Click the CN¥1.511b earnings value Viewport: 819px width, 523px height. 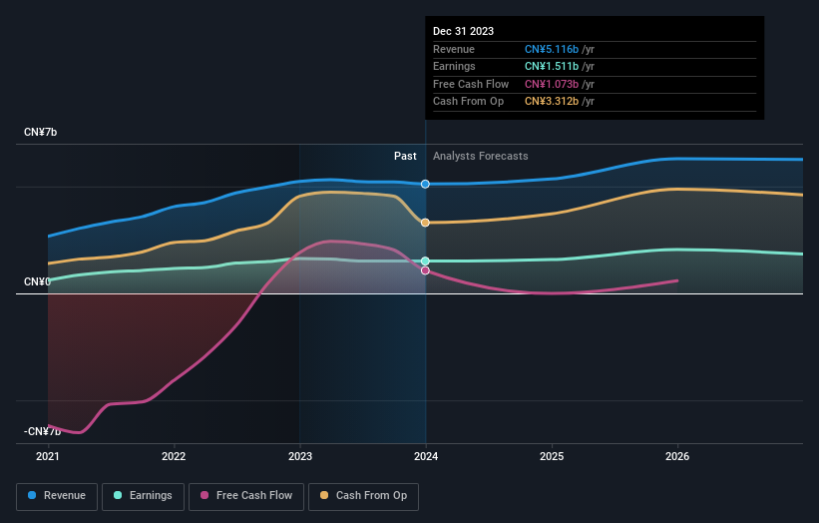pos(552,66)
